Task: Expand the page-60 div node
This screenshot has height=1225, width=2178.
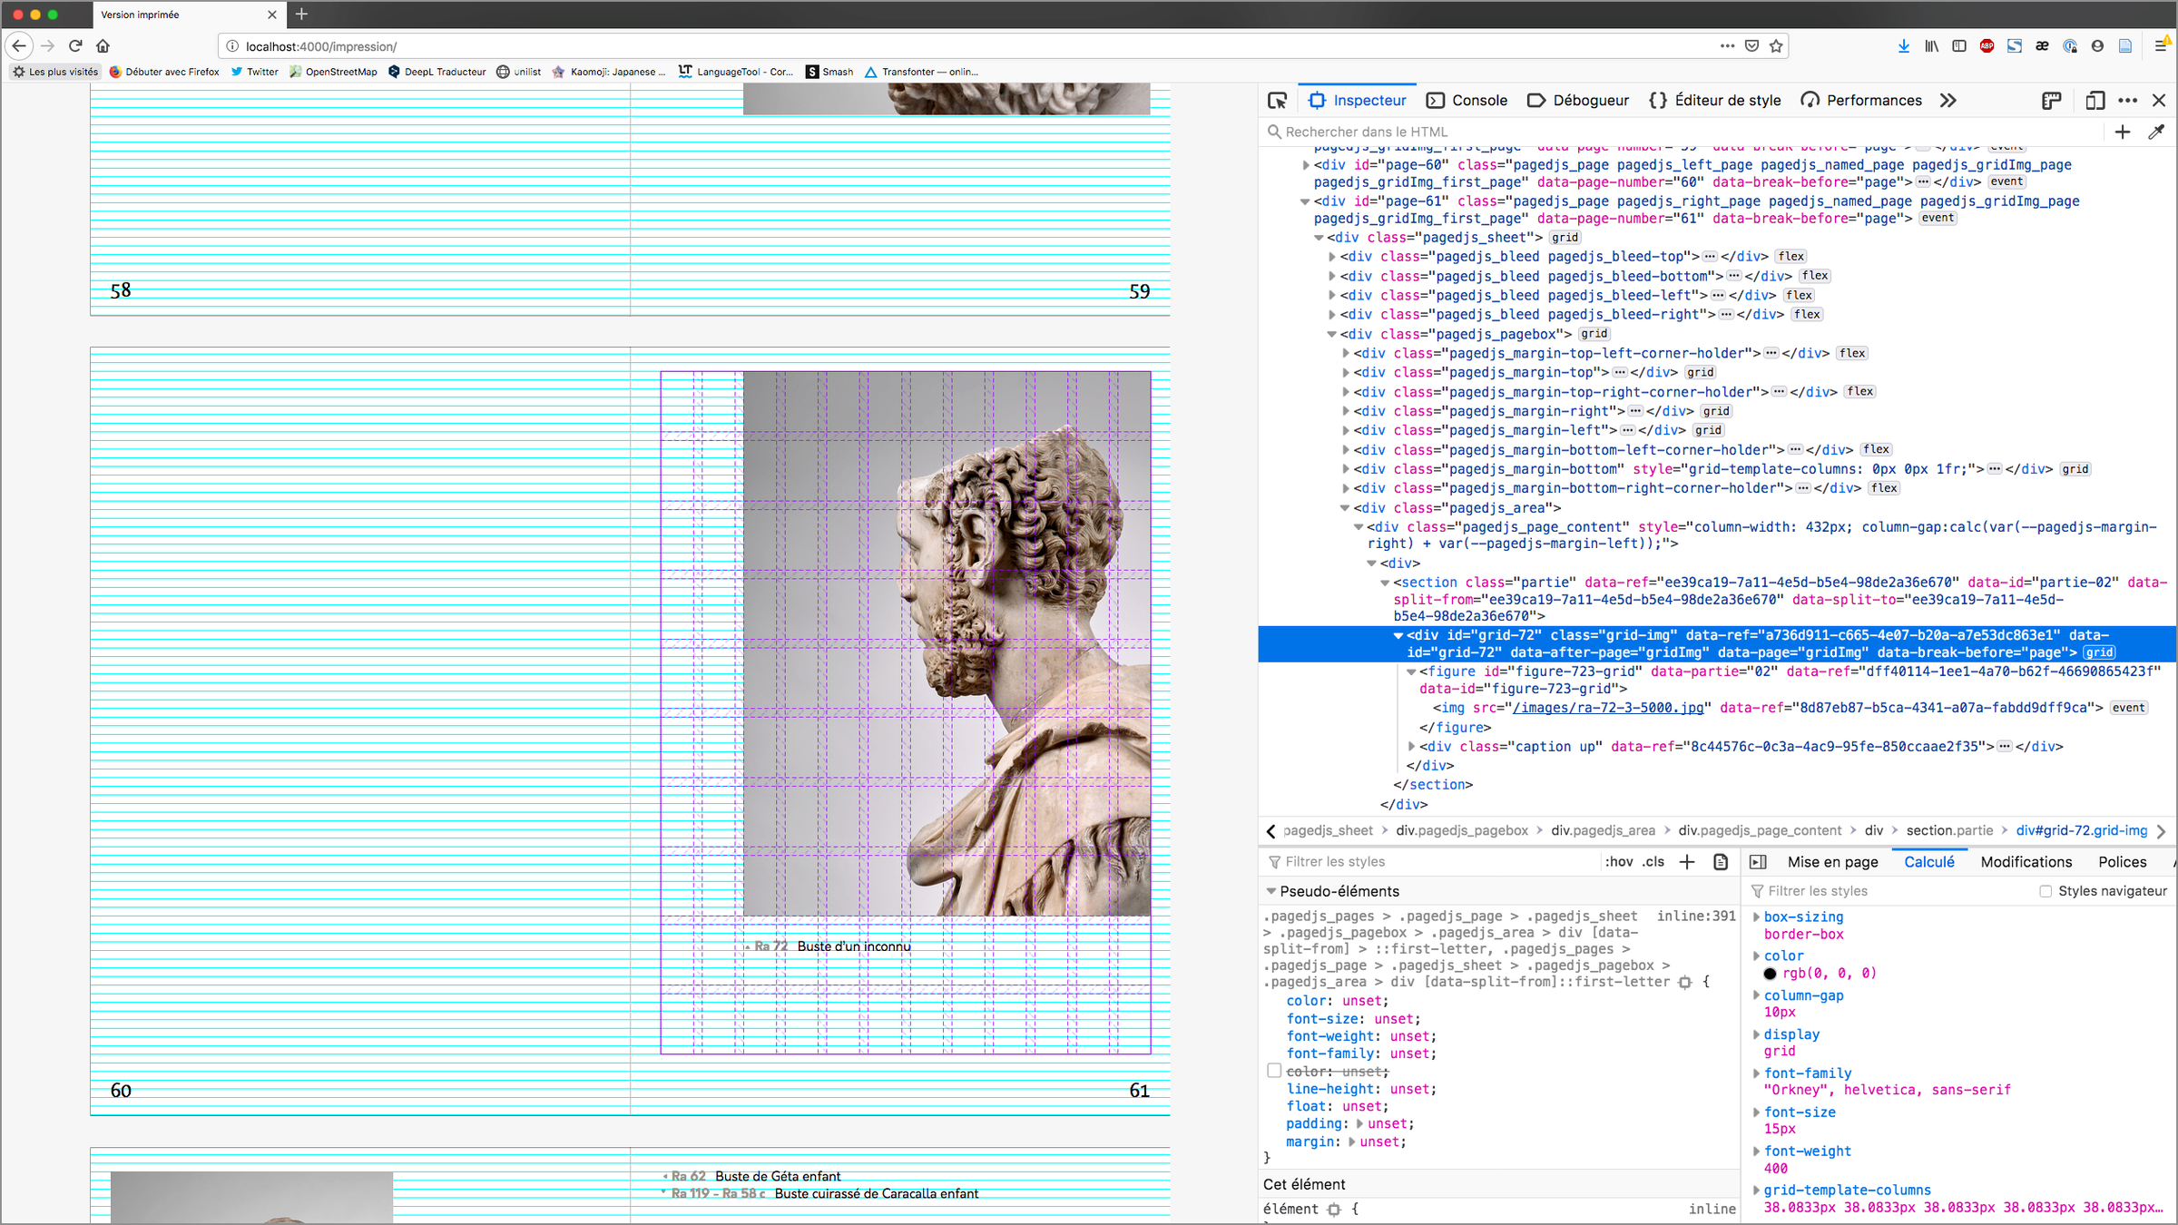Action: [x=1306, y=165]
